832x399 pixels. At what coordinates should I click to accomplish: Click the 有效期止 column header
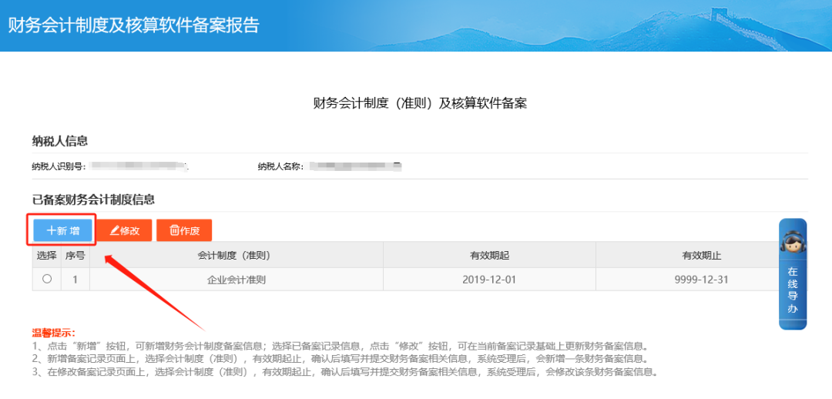click(x=702, y=256)
